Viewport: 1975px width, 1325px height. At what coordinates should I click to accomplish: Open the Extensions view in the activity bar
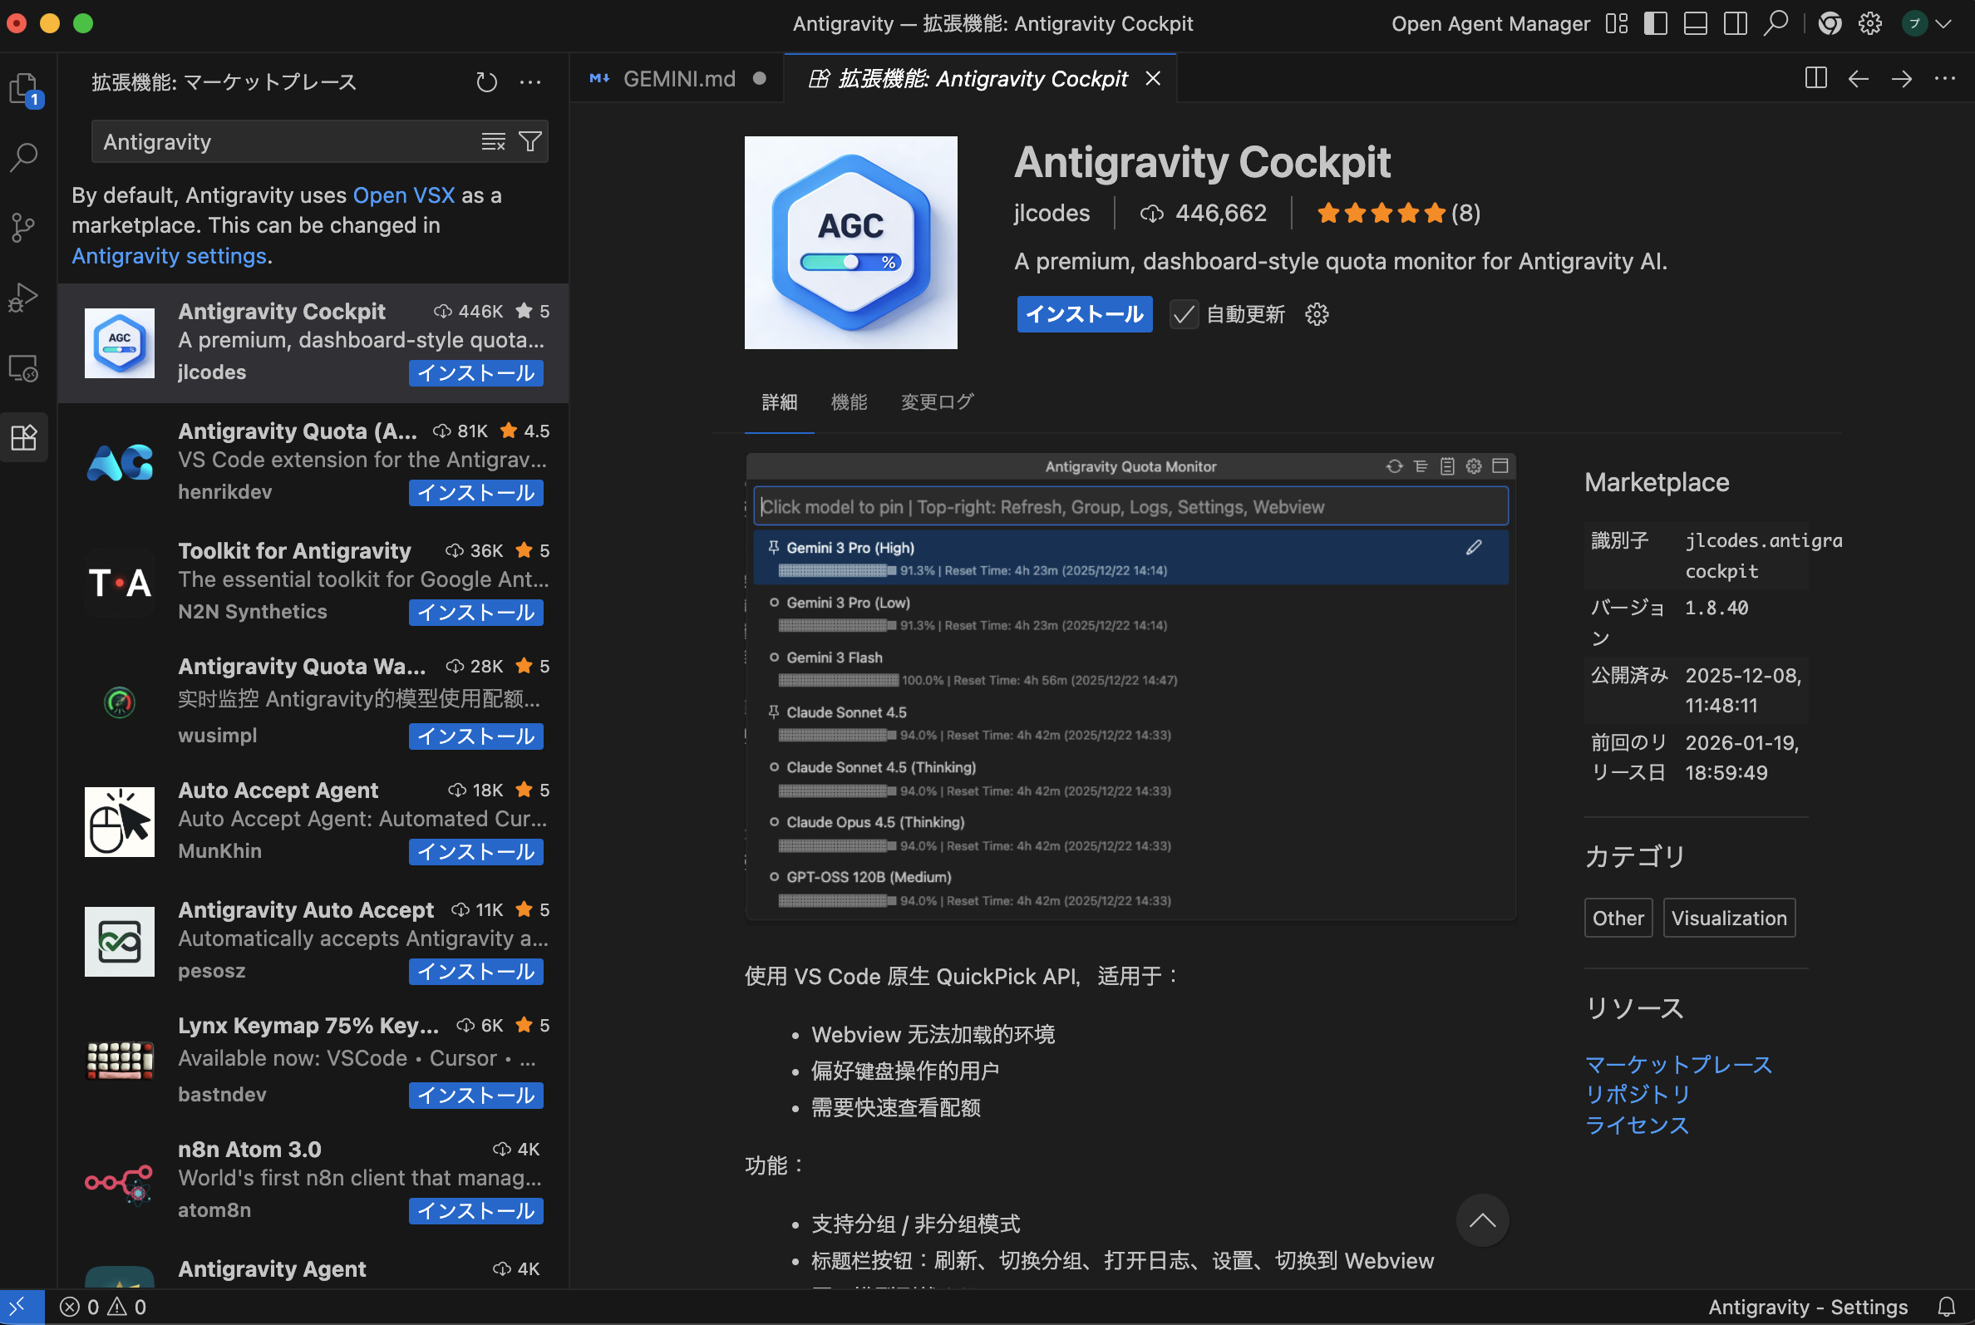click(x=23, y=437)
